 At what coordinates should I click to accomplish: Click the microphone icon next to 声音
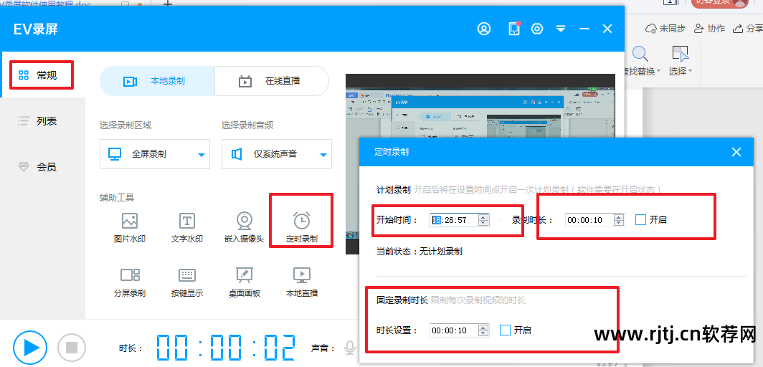349,348
